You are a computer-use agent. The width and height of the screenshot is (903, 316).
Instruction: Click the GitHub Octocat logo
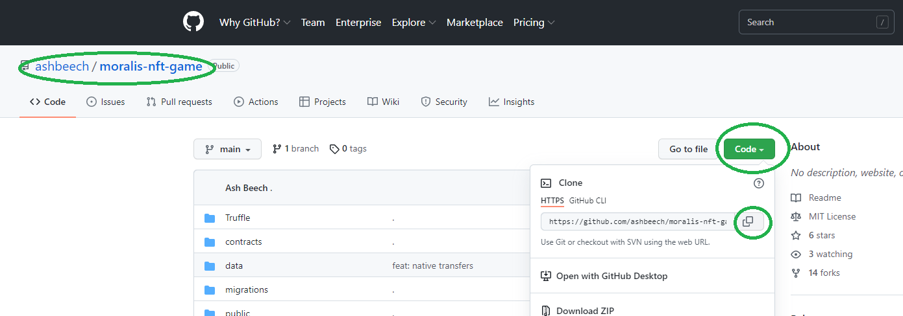193,22
